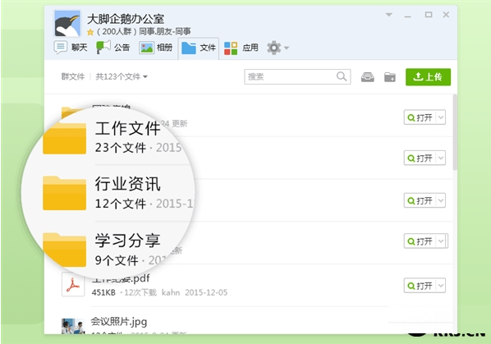This screenshot has height=344, width=491.
Task: Select the 文件 blue folder icon
Action: (189, 48)
